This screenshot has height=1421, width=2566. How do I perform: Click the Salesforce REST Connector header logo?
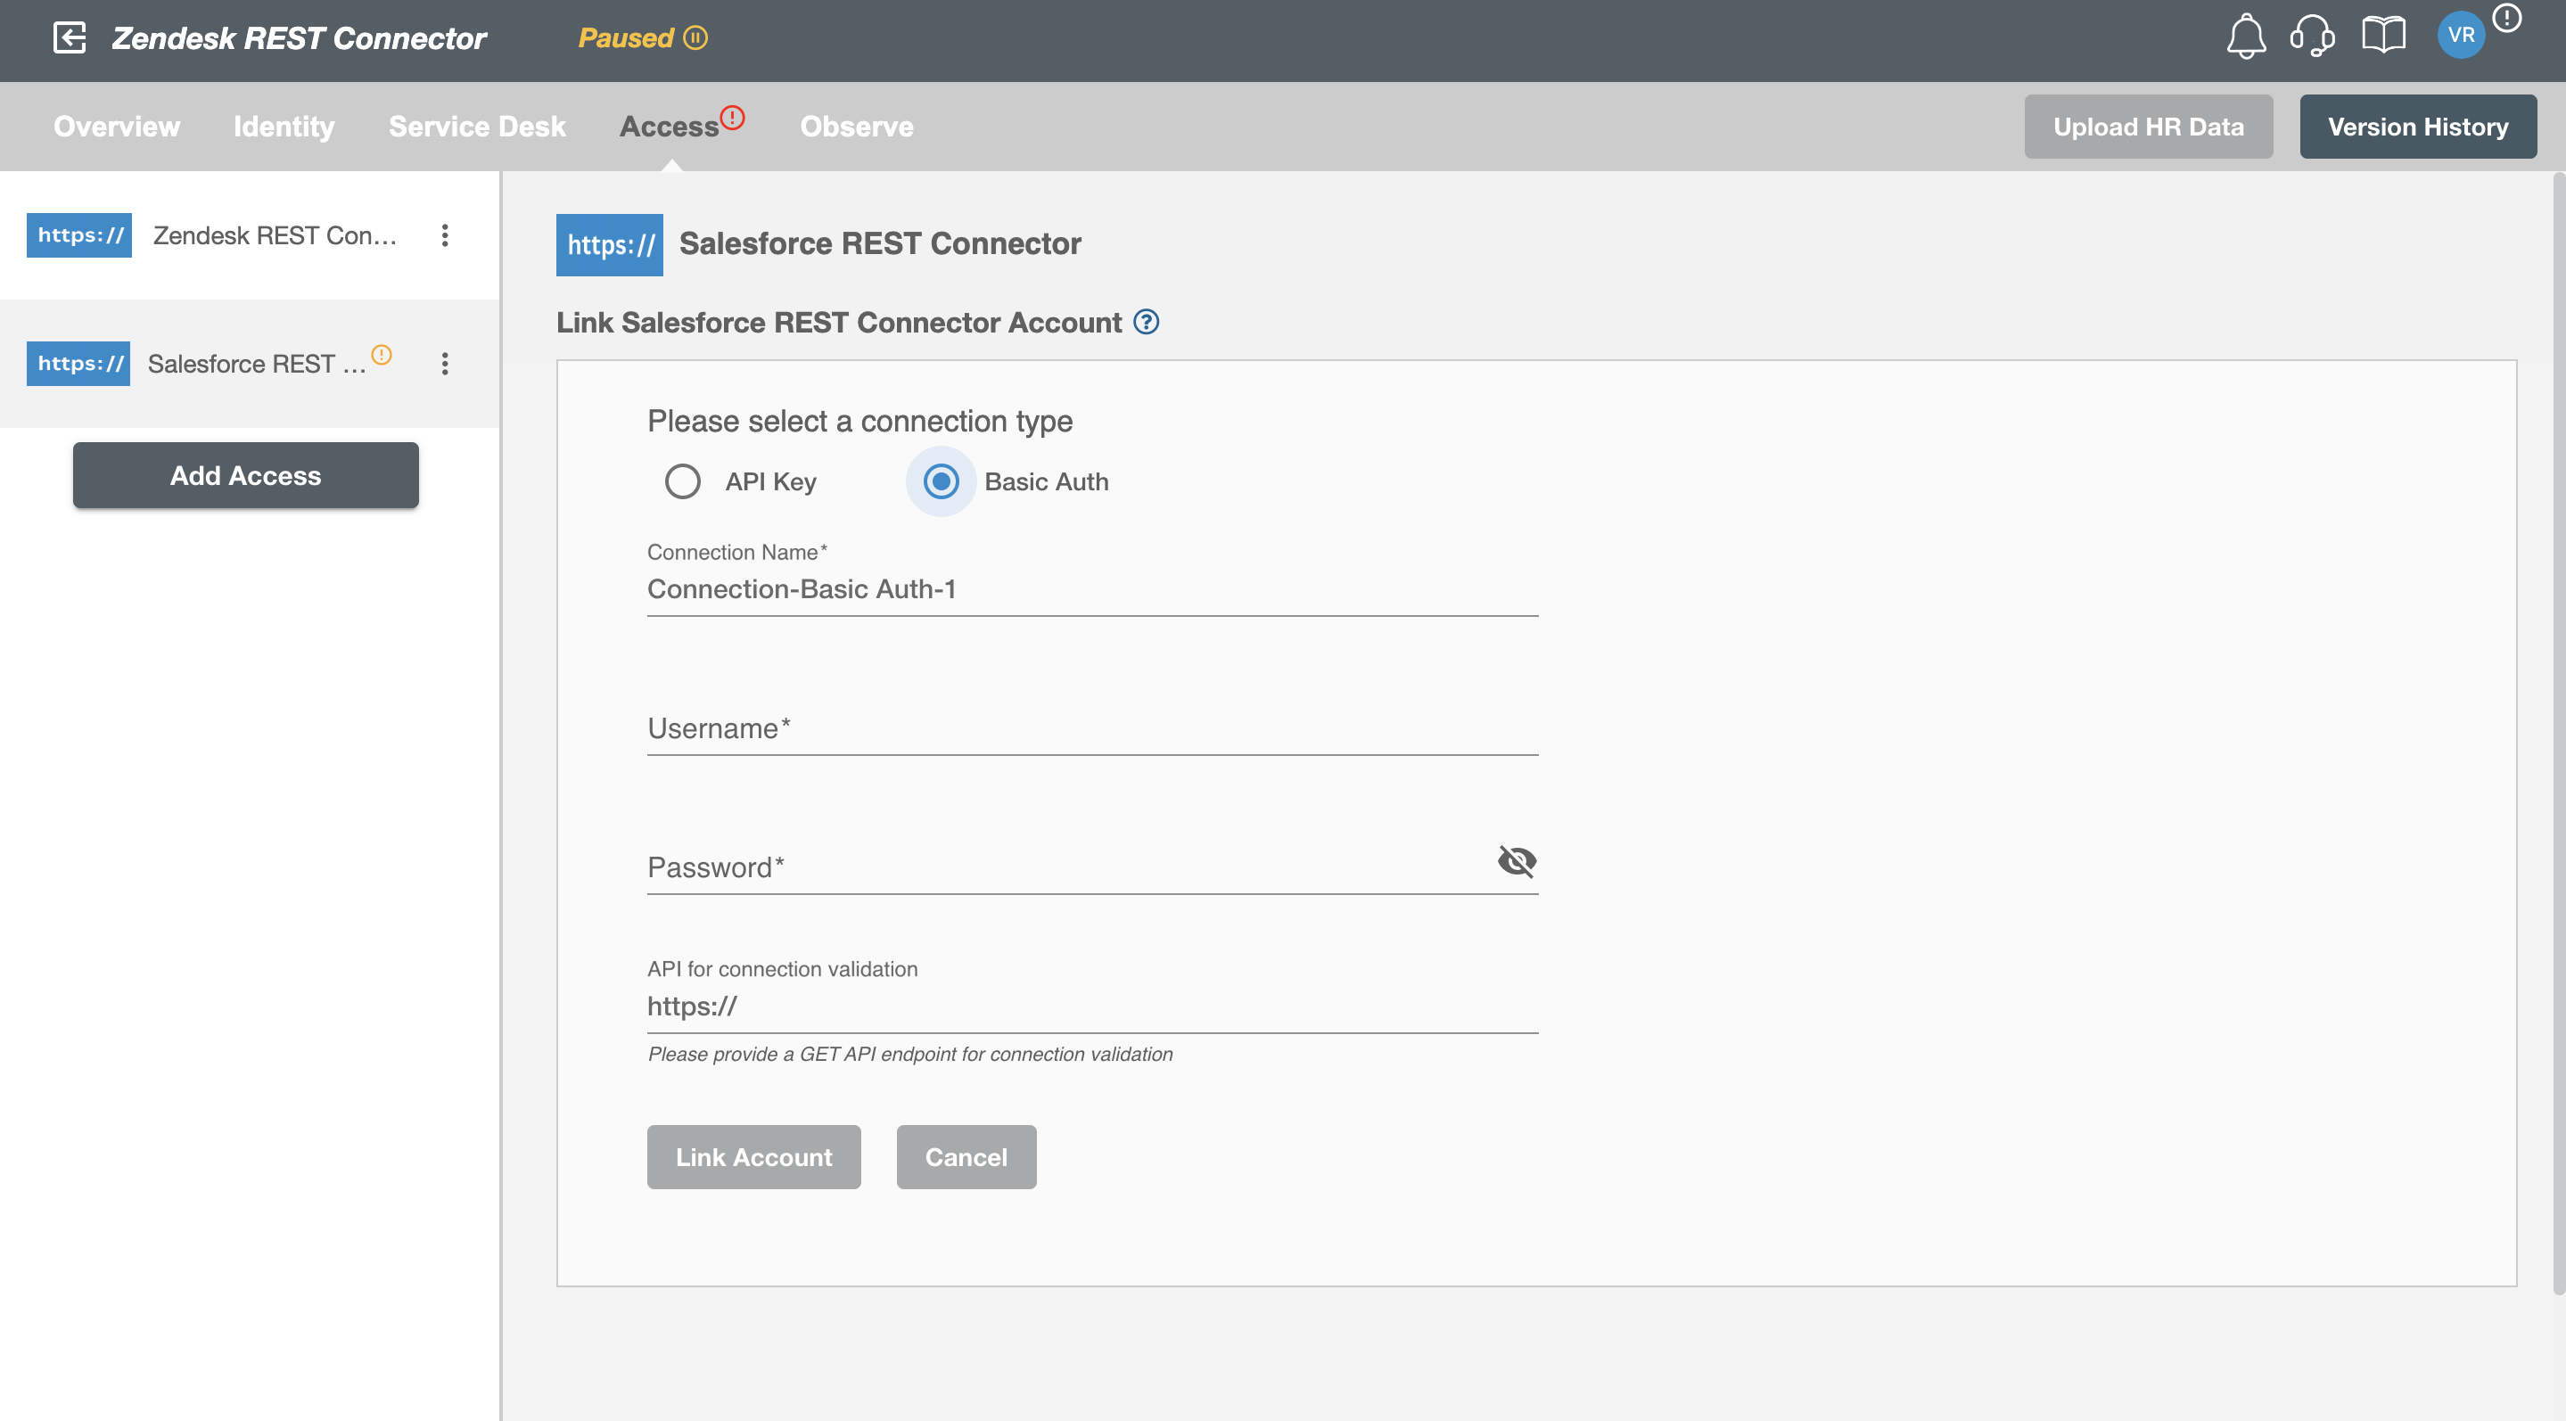[610, 245]
